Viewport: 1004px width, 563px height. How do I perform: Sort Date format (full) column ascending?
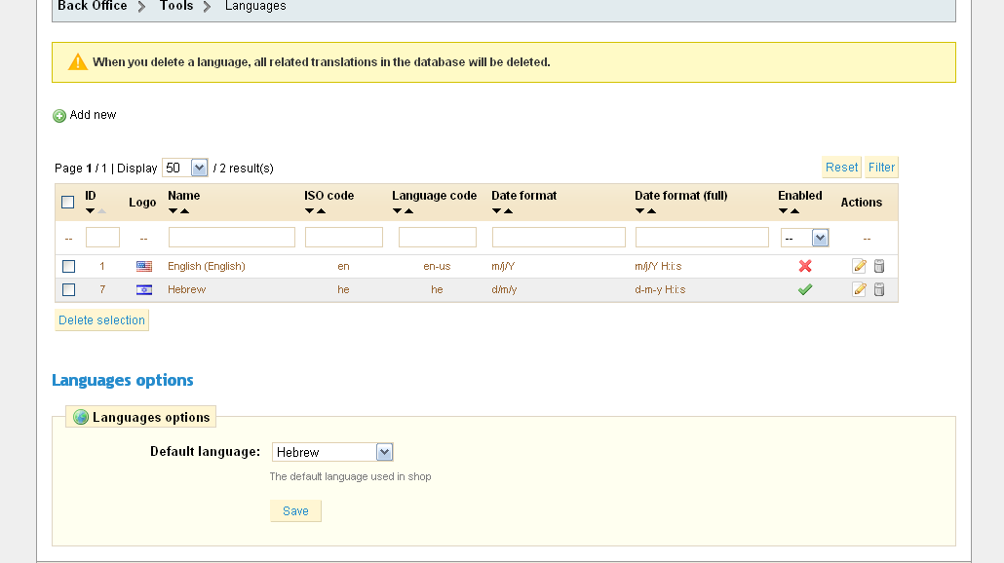[x=651, y=211]
